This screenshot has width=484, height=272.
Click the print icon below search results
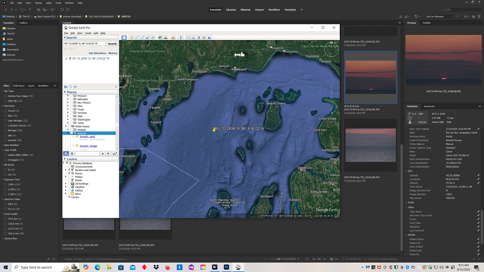[x=75, y=87]
